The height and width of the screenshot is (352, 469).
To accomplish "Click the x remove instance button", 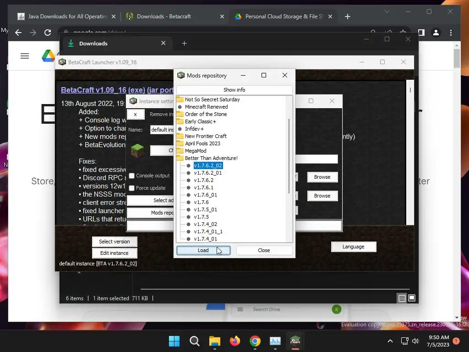I will [136, 114].
